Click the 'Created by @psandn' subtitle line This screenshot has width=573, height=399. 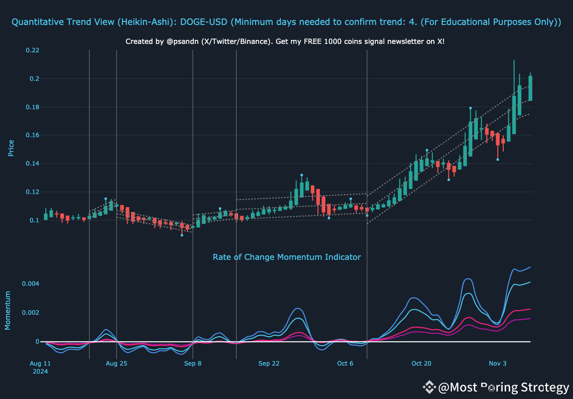(285, 41)
